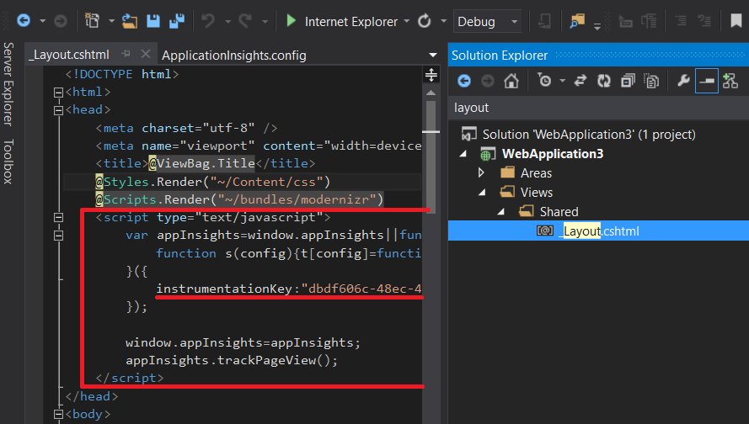The width and height of the screenshot is (749, 424).
Task: Open the Refresh button dropdown arrow
Action: click(x=443, y=21)
